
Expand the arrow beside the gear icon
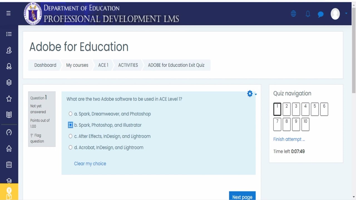[256, 94]
